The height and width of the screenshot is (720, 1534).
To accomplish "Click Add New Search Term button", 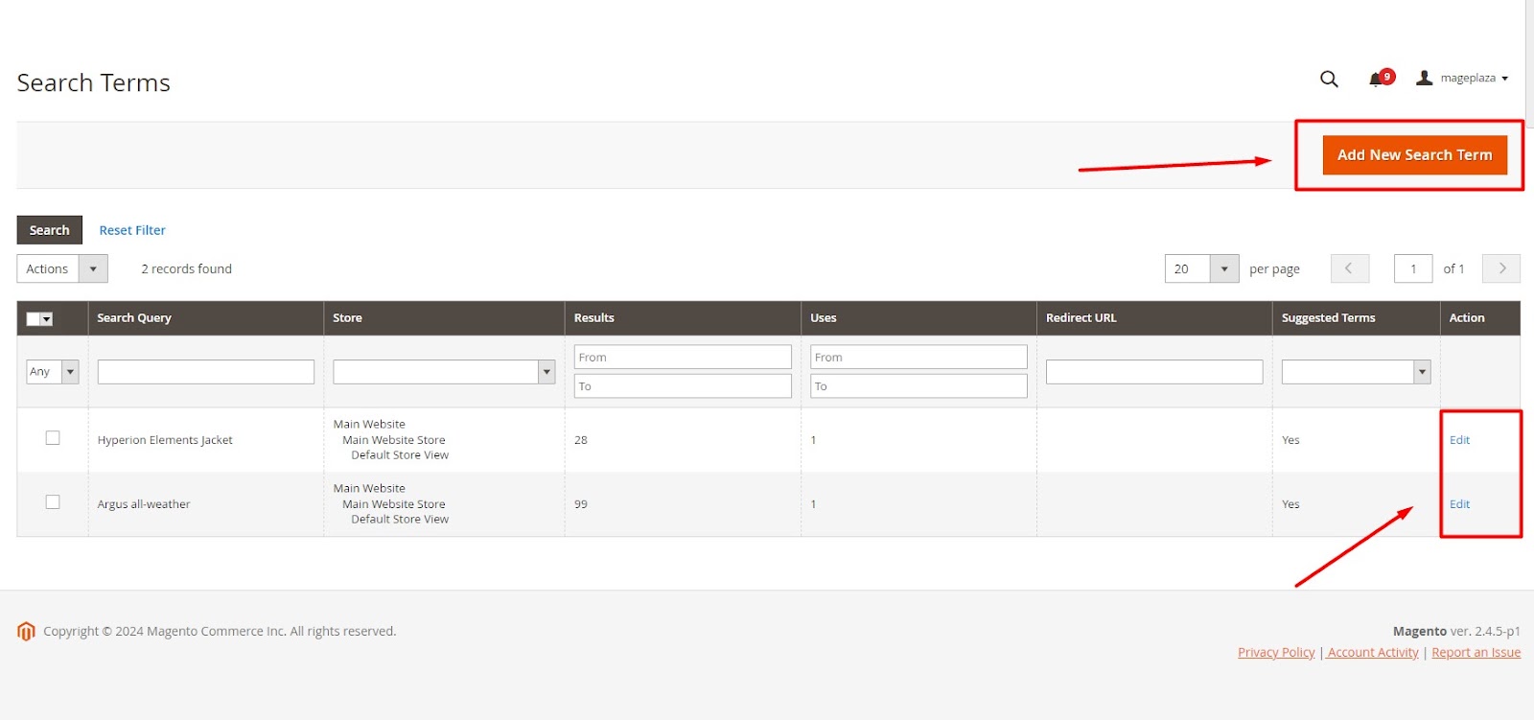I will click(x=1414, y=154).
